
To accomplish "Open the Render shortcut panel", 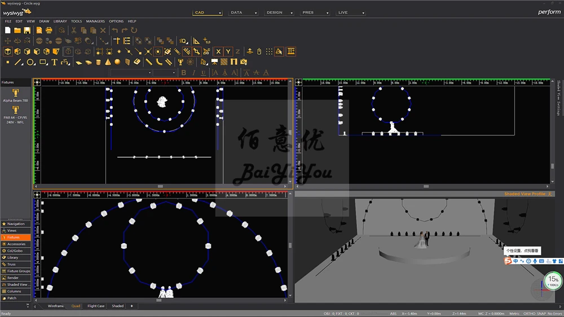I will 16,278.
